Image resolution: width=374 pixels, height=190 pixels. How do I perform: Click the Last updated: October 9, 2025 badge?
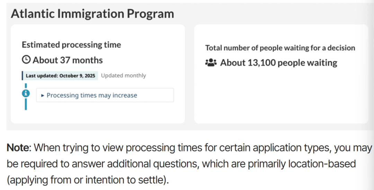(x=60, y=76)
